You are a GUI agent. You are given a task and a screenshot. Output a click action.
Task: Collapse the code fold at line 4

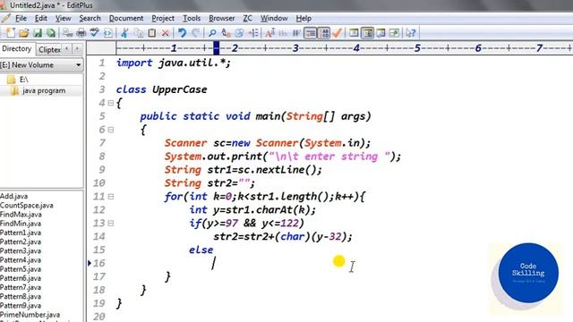point(111,103)
